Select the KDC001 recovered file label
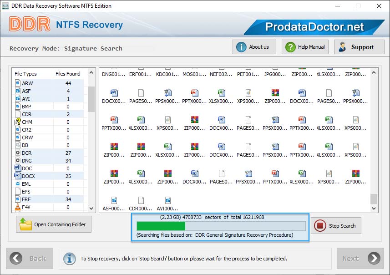Screen dimensions: 390x275 (167, 74)
